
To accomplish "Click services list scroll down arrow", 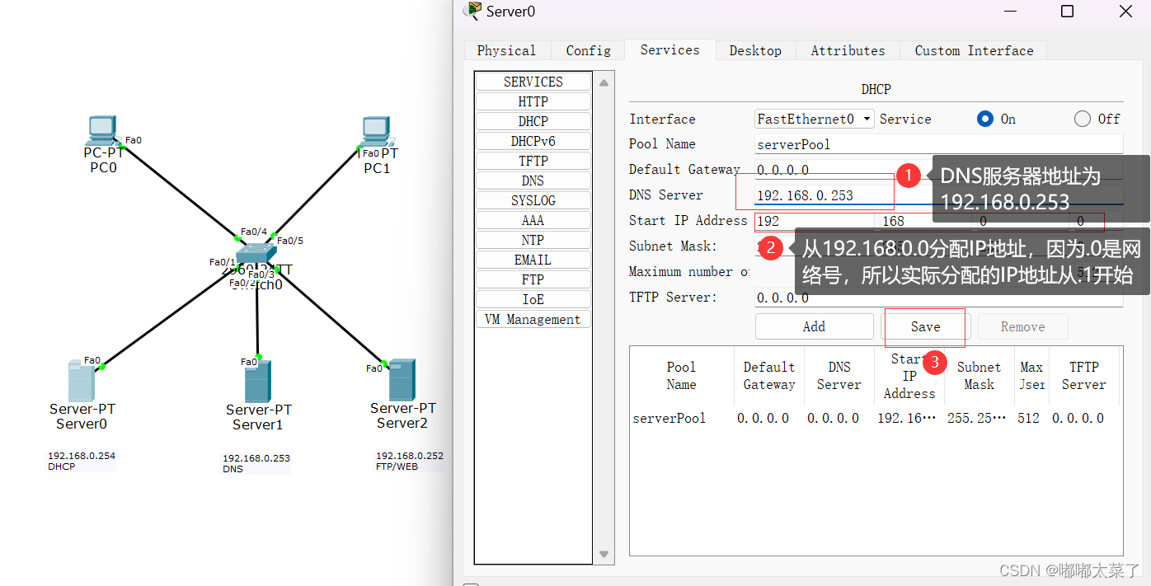I will (604, 554).
